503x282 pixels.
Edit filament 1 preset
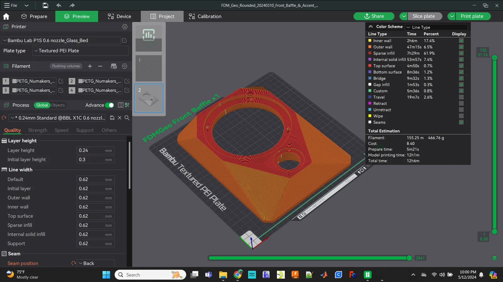point(61,81)
